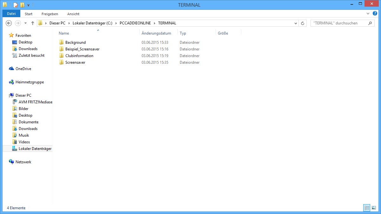Screen dimensions: 381x214
Task: Click PCCADDIEONLINE in the breadcrumb path
Action: 135,23
